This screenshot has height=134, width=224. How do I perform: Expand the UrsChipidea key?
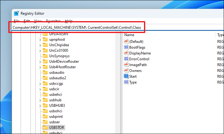coord(40,46)
